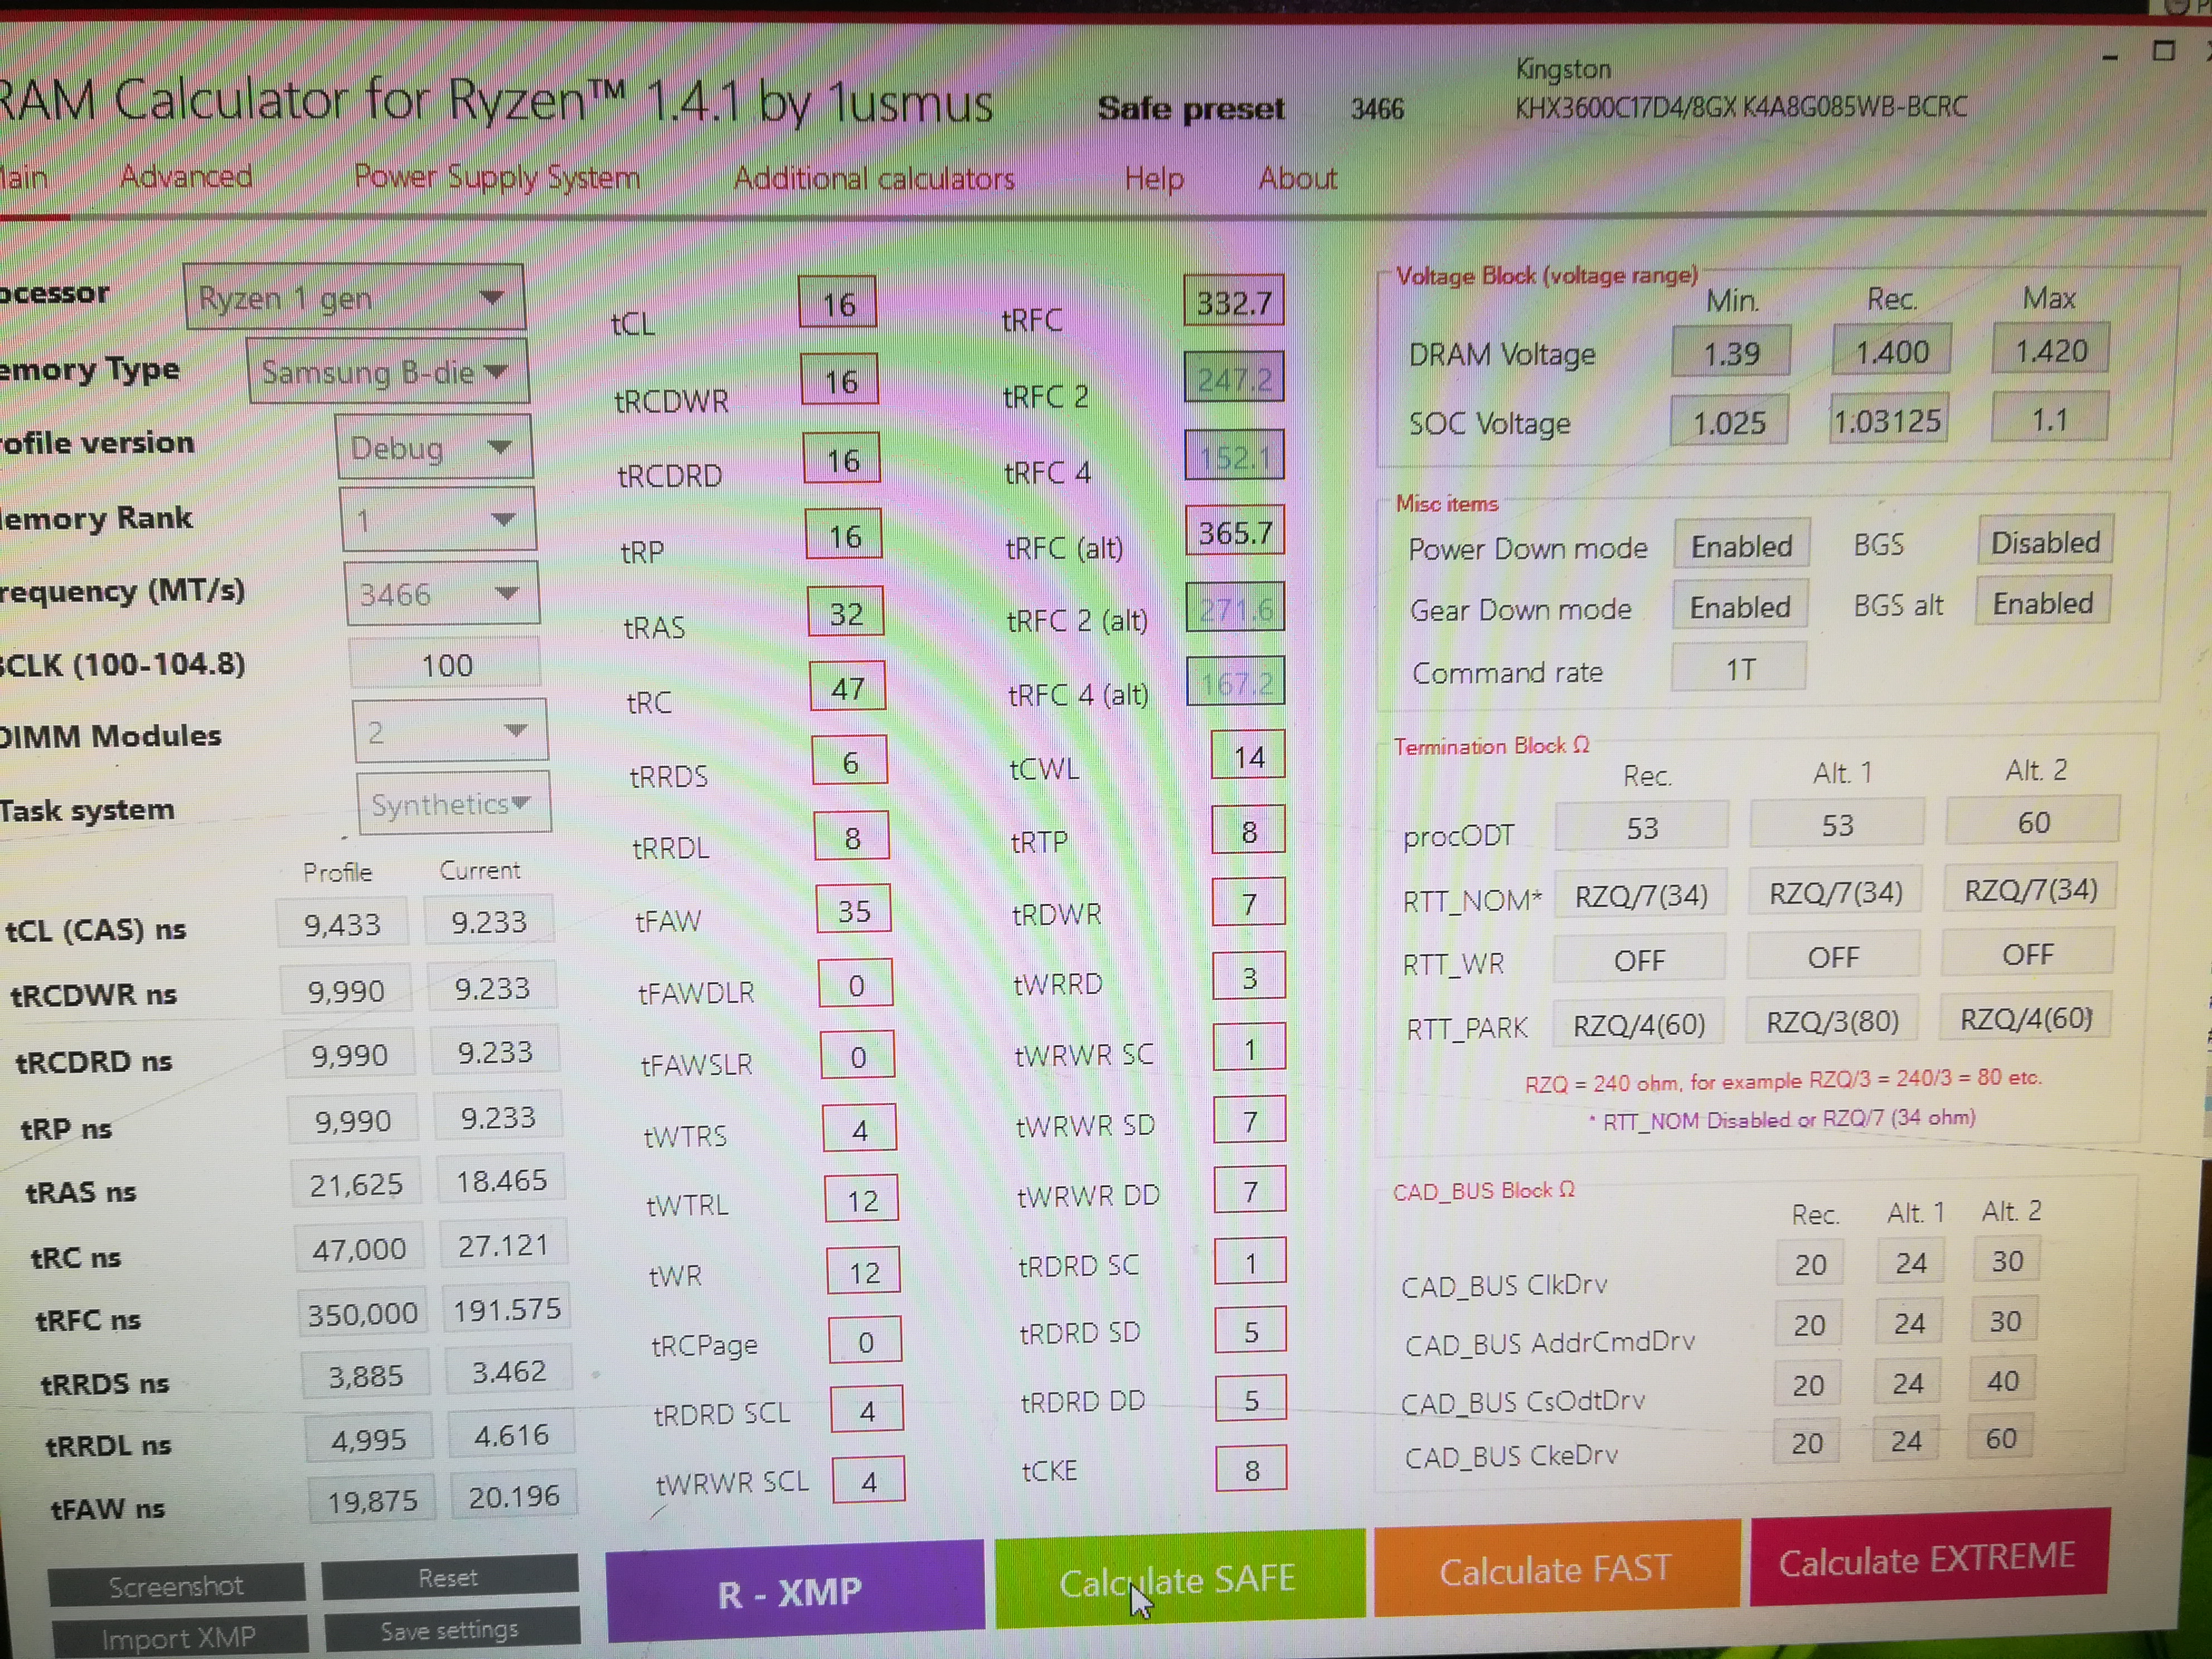Click the Screenshot button
This screenshot has width=2212, height=1659.
pyautogui.click(x=176, y=1586)
